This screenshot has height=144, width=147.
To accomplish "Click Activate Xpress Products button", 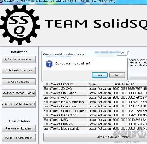I will pos(19,93).
